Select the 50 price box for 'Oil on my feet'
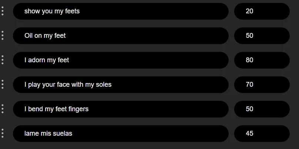Viewport: 299px width, 149px height. (x=262, y=36)
